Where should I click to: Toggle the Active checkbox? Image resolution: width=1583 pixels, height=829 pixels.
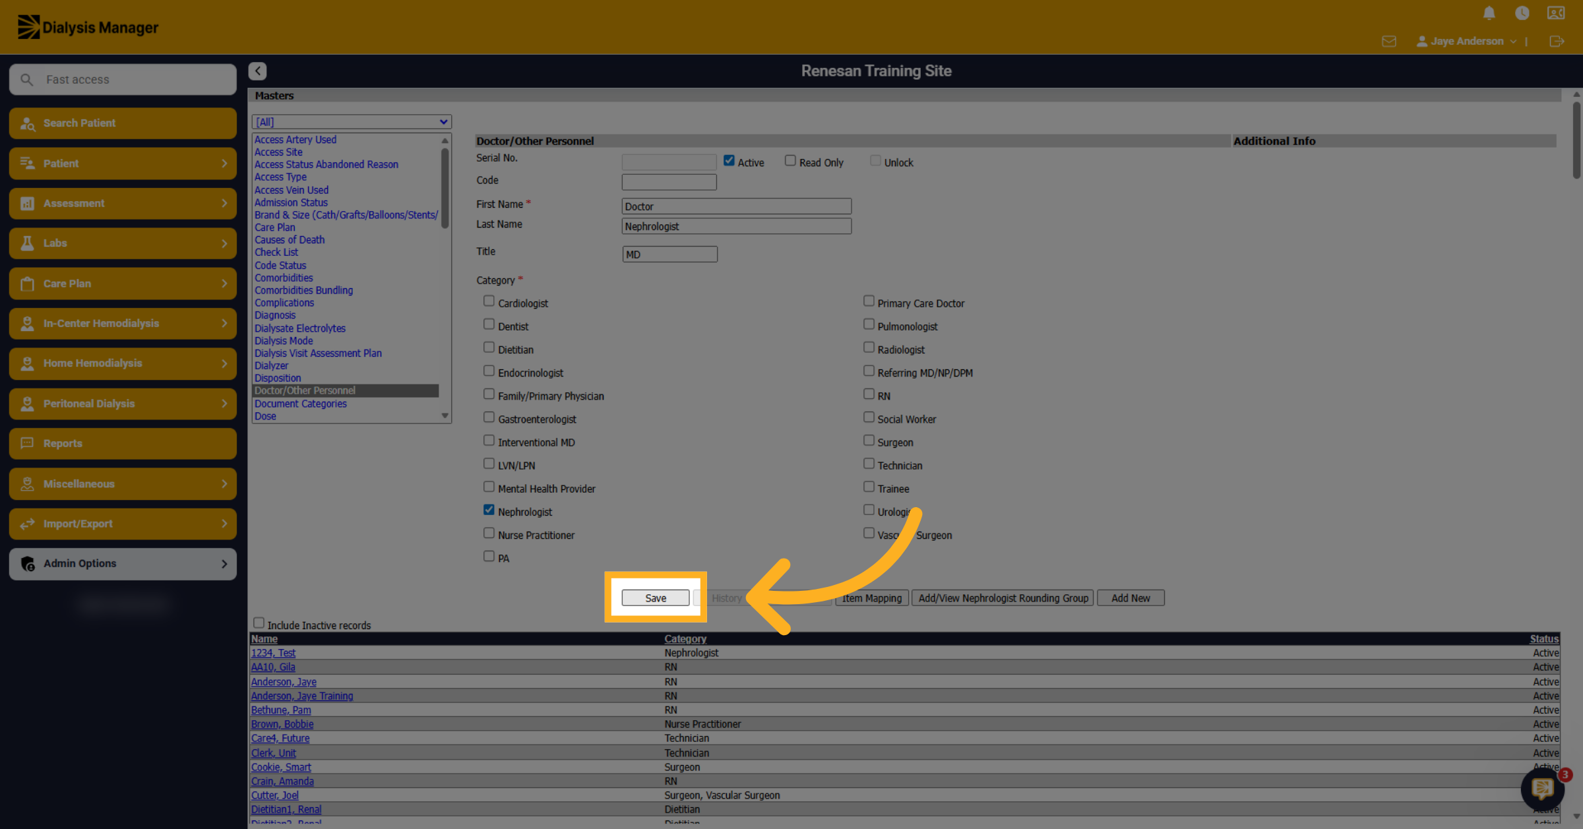coord(729,160)
